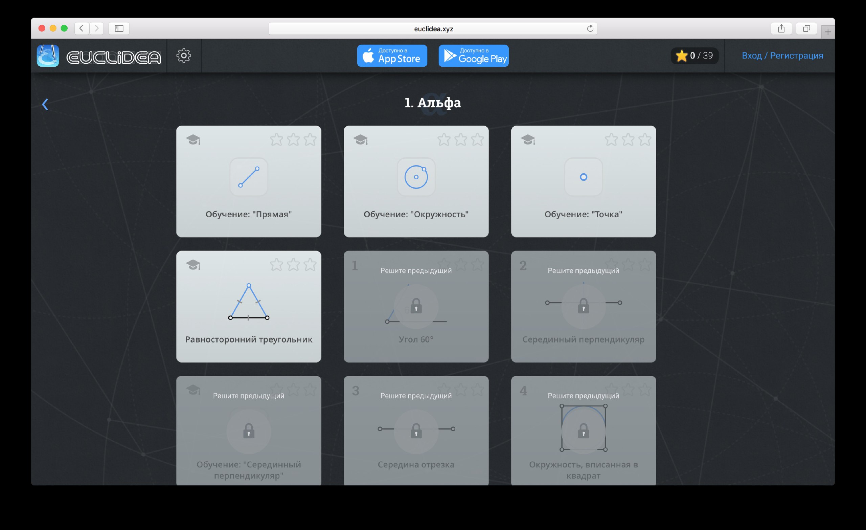The image size is (866, 530).
Task: Reload the page with the refresh icon
Action: pyautogui.click(x=590, y=28)
